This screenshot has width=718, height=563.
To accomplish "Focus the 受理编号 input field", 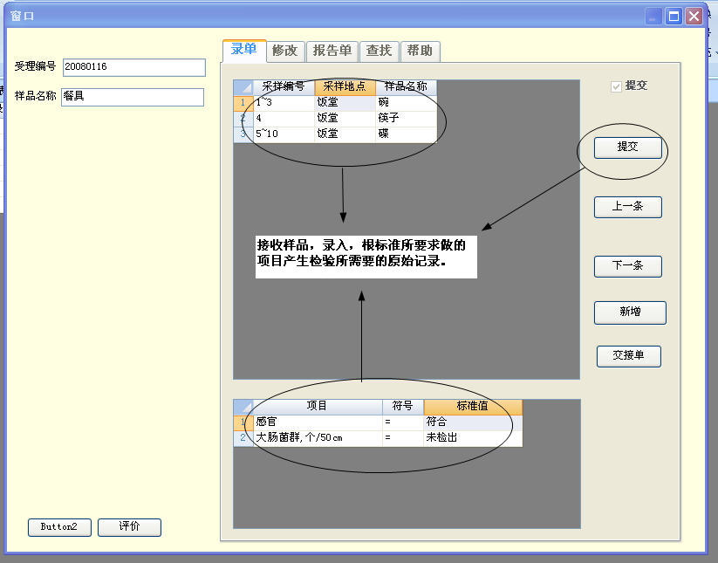I will (133, 67).
